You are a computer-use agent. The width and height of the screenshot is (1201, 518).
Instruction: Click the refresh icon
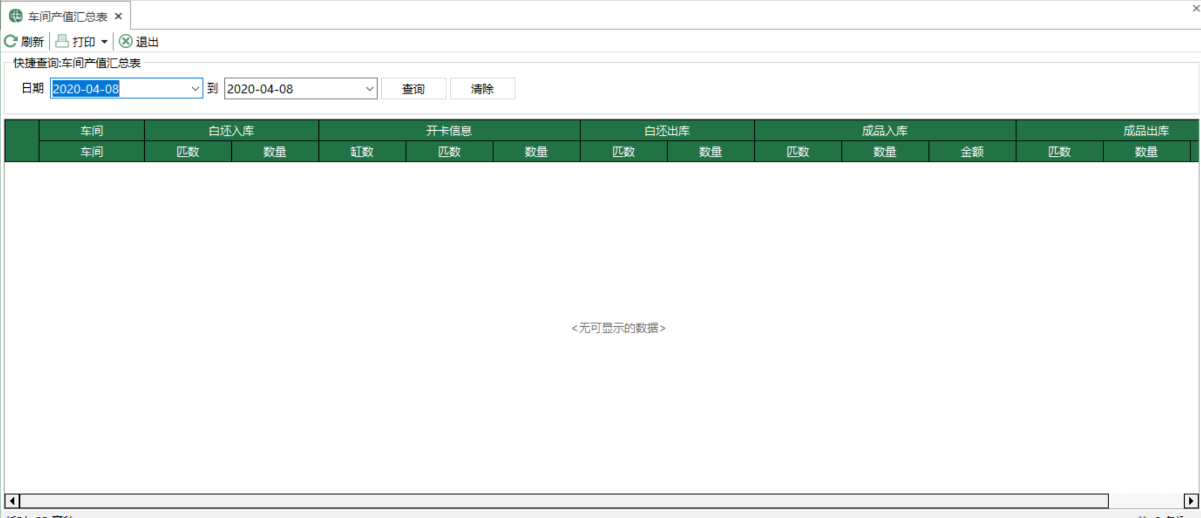(x=10, y=41)
